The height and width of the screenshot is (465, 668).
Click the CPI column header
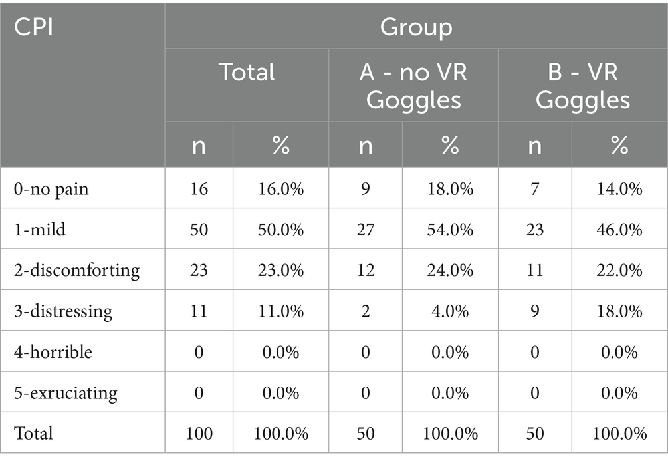(33, 29)
